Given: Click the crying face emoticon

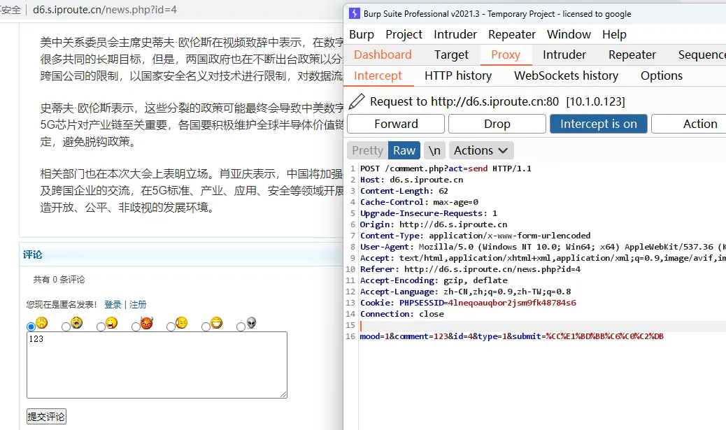Looking at the screenshot, I should coord(77,323).
